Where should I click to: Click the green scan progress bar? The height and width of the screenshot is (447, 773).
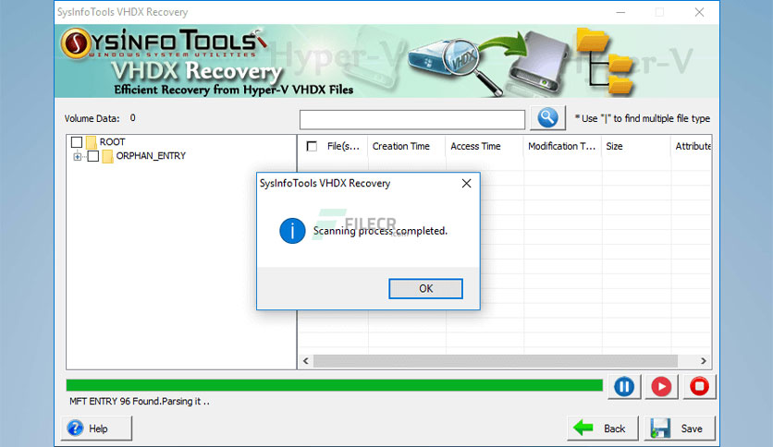click(334, 385)
